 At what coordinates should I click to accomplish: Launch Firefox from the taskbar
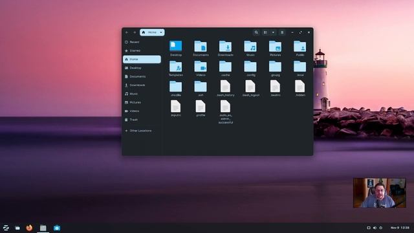(29, 228)
